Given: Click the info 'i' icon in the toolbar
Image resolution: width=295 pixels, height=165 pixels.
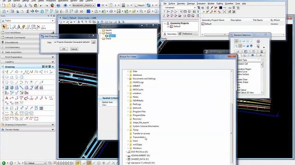Looking at the screenshot, I should point(156,11).
